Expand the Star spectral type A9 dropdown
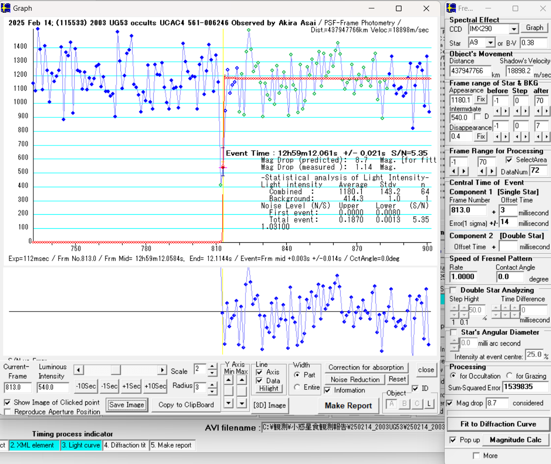The width and height of the screenshot is (551, 464). [491, 43]
